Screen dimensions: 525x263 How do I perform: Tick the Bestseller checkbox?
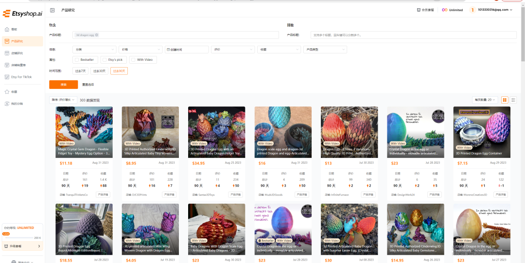pyautogui.click(x=77, y=60)
